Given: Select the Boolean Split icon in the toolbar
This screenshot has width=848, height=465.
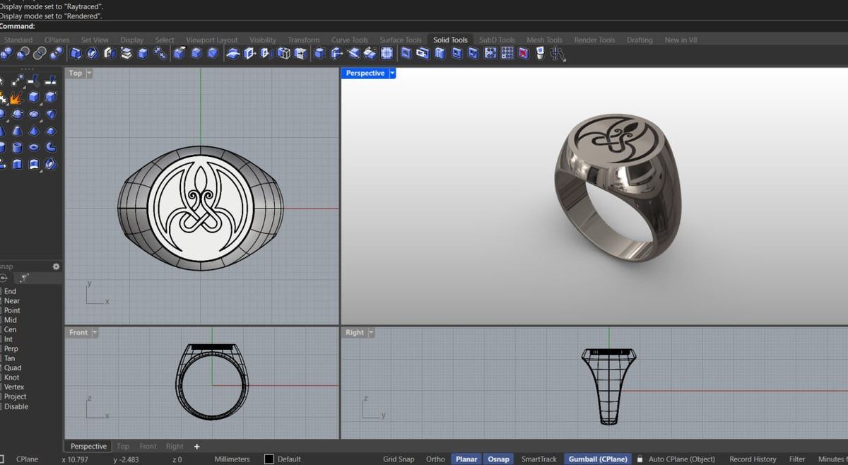Looking at the screenshot, I should pyautogui.click(x=57, y=54).
